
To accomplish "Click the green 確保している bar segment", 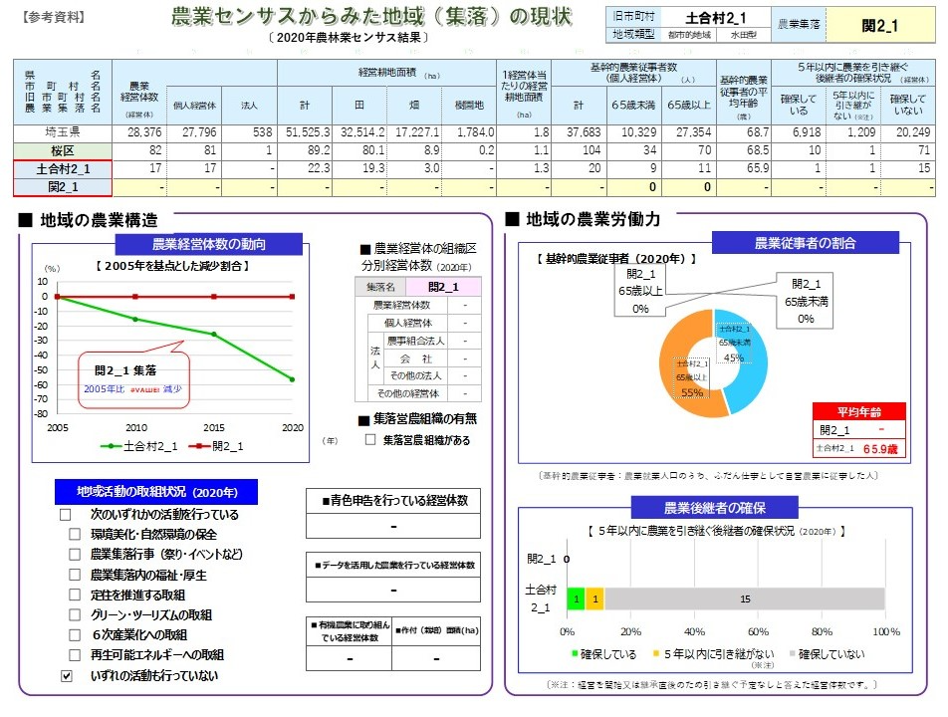I will tap(577, 598).
